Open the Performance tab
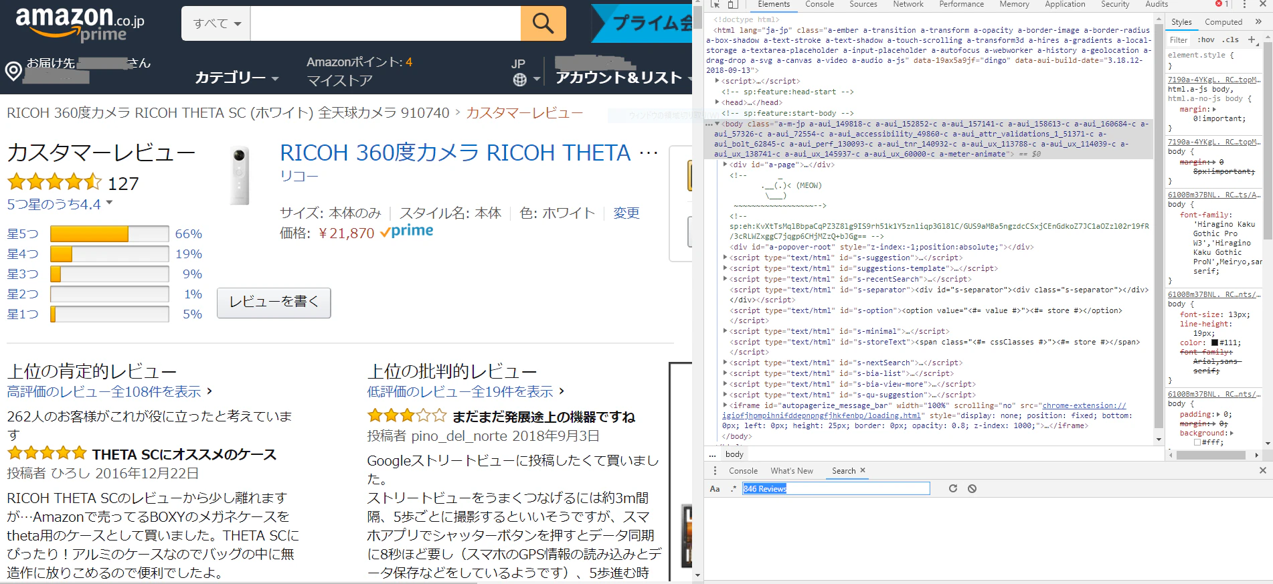The height and width of the screenshot is (584, 1273). pyautogui.click(x=961, y=4)
